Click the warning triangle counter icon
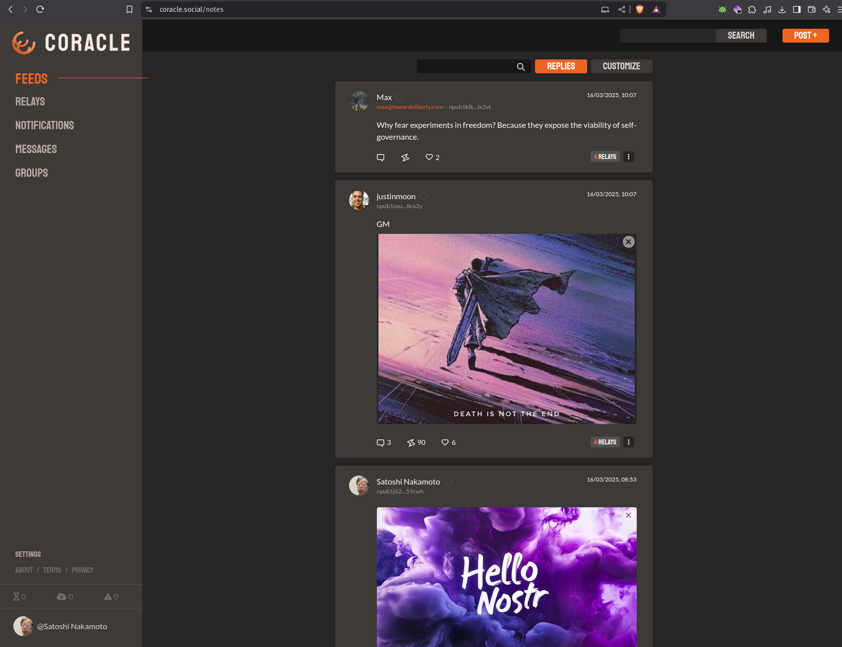The image size is (842, 647). click(x=108, y=596)
